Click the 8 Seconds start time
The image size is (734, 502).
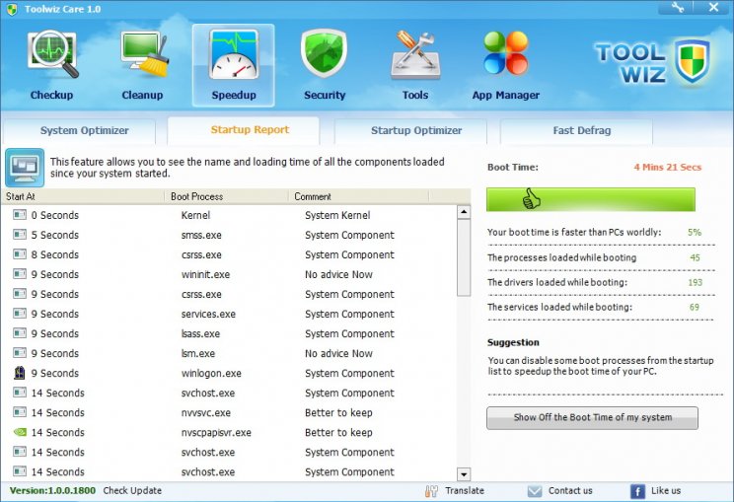[55, 254]
